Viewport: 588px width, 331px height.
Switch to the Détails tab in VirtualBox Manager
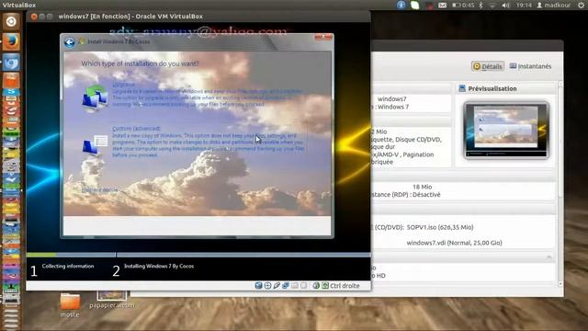pos(488,66)
